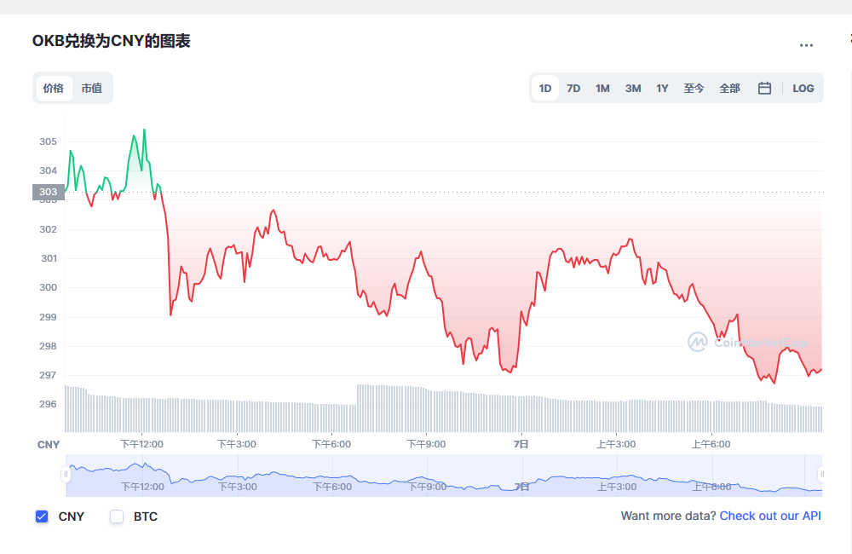Select the 3M time range
This screenshot has height=554, width=852.
tap(633, 88)
